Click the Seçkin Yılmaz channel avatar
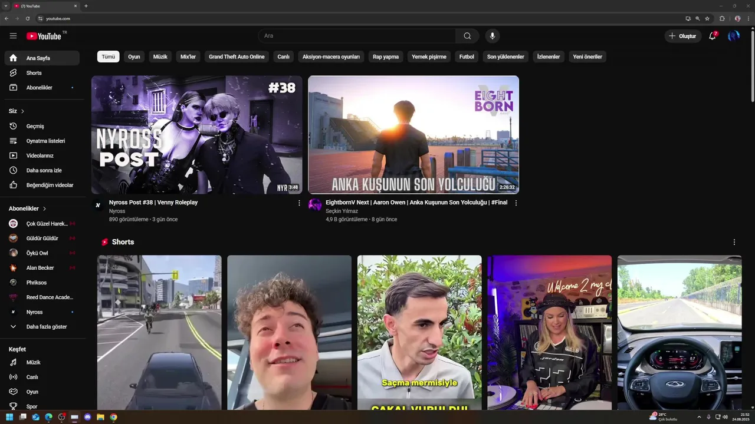The image size is (755, 424). tap(315, 205)
